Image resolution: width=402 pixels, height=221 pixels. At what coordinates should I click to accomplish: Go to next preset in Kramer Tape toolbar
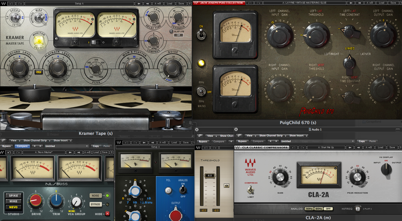[x=147, y=4]
